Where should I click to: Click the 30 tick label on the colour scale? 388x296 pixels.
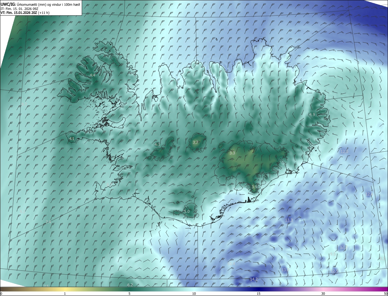[x=323, y=294]
